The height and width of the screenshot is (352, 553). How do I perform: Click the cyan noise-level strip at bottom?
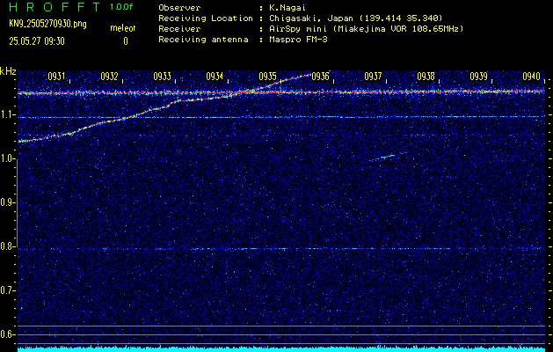pyautogui.click(x=281, y=348)
